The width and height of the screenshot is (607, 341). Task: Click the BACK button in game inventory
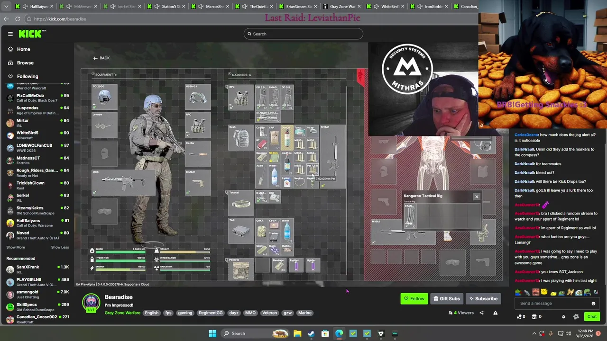point(101,58)
